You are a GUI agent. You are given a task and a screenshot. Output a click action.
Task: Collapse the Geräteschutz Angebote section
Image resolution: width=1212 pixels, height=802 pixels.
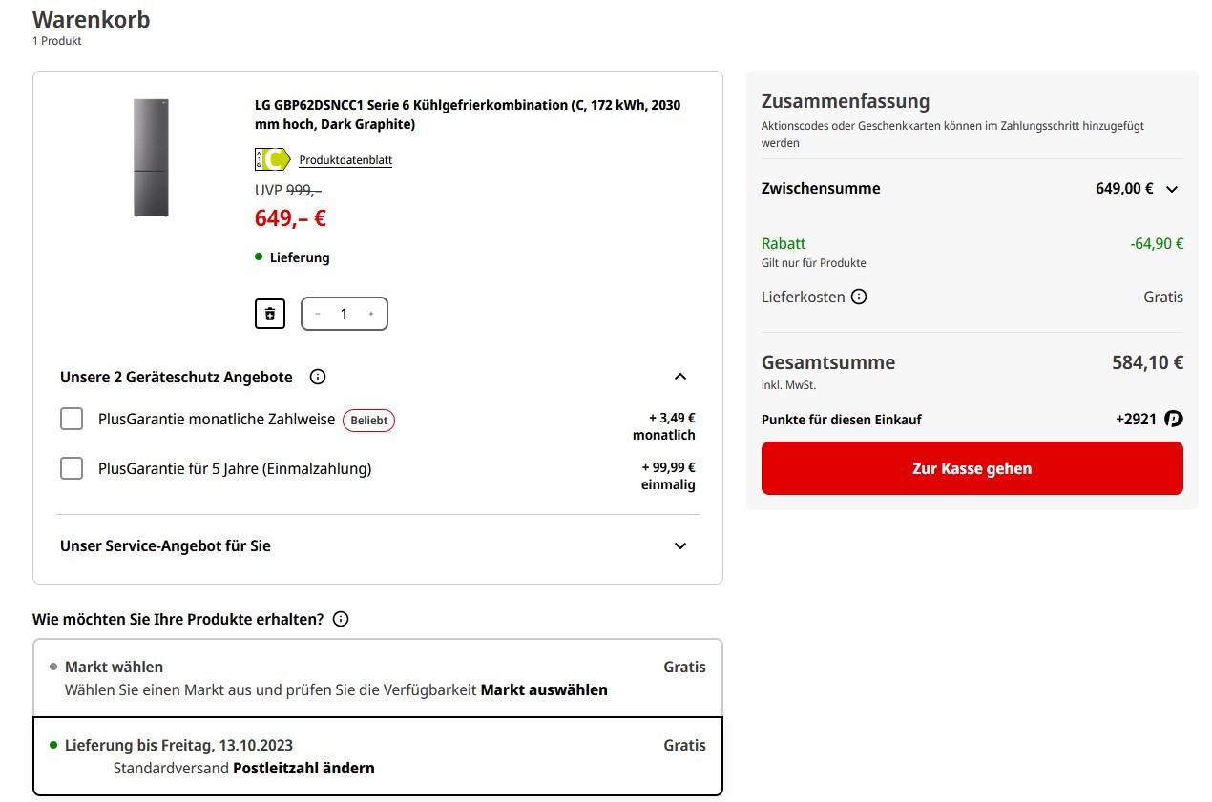[x=680, y=377]
